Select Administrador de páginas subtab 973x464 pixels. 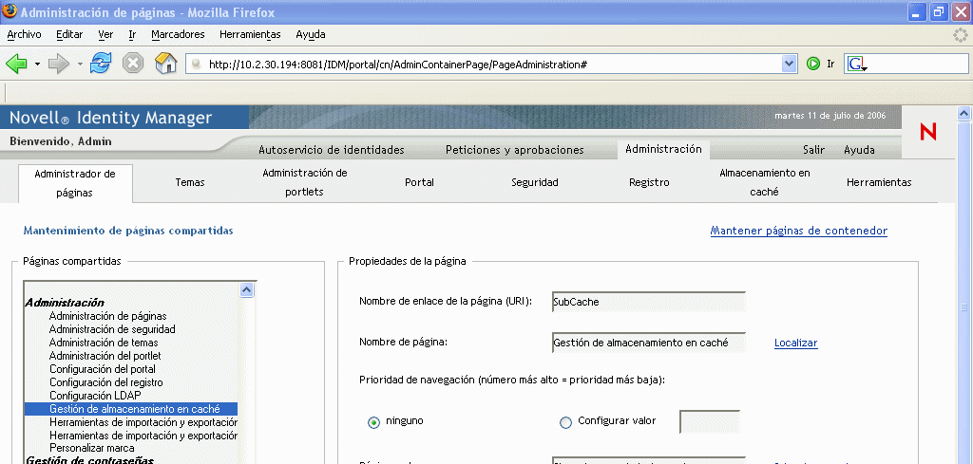[x=75, y=183]
